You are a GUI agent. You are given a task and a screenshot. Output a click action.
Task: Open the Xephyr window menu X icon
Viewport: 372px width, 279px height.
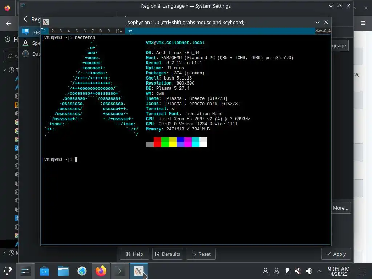point(46,22)
